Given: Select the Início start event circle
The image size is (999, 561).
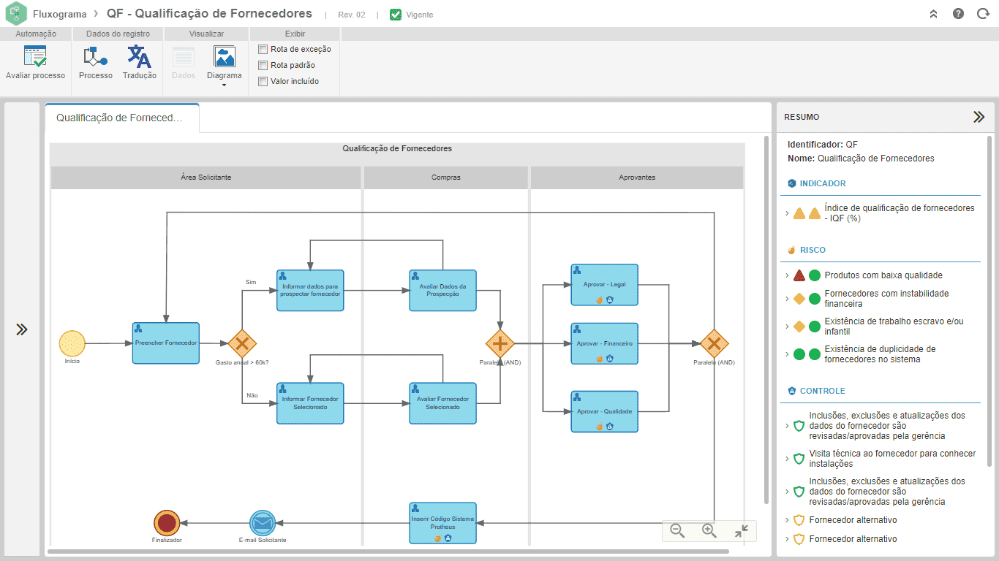Looking at the screenshot, I should click(x=72, y=343).
